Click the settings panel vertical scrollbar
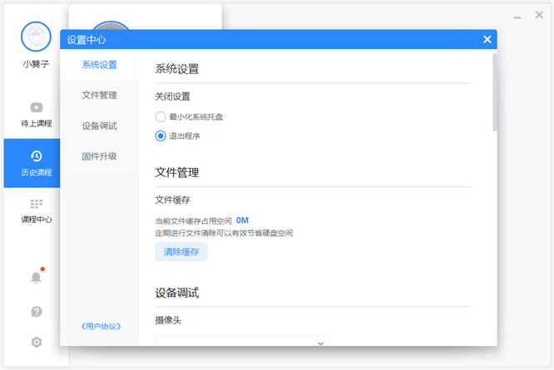 [x=494, y=91]
